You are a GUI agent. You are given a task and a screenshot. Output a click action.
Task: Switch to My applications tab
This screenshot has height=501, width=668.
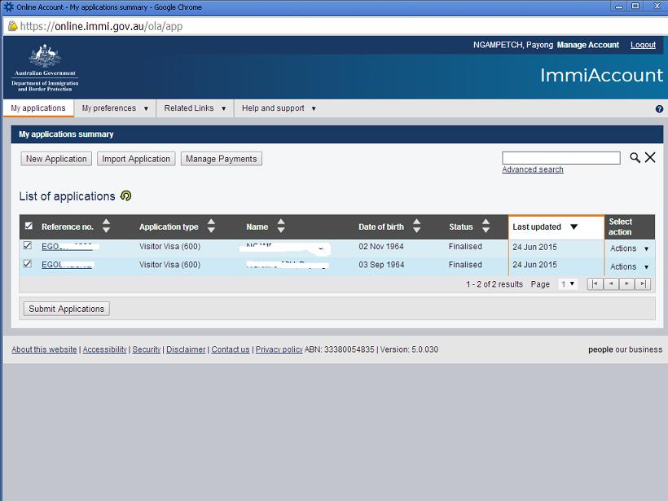38,108
